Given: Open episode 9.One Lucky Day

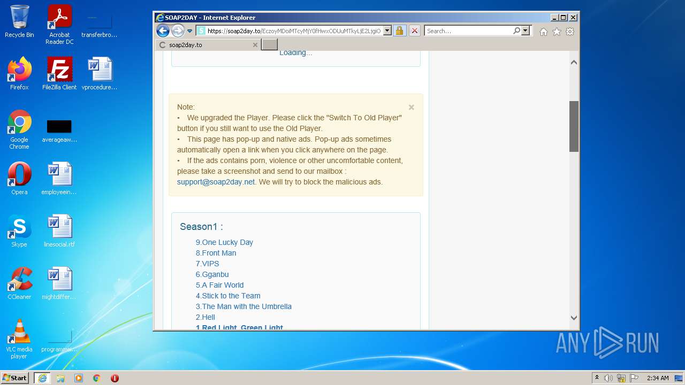Looking at the screenshot, I should tap(224, 242).
